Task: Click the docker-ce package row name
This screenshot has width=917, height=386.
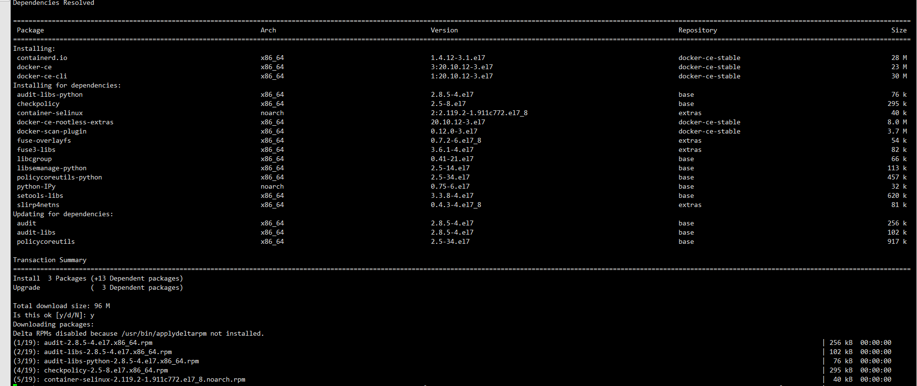Action: coord(34,67)
